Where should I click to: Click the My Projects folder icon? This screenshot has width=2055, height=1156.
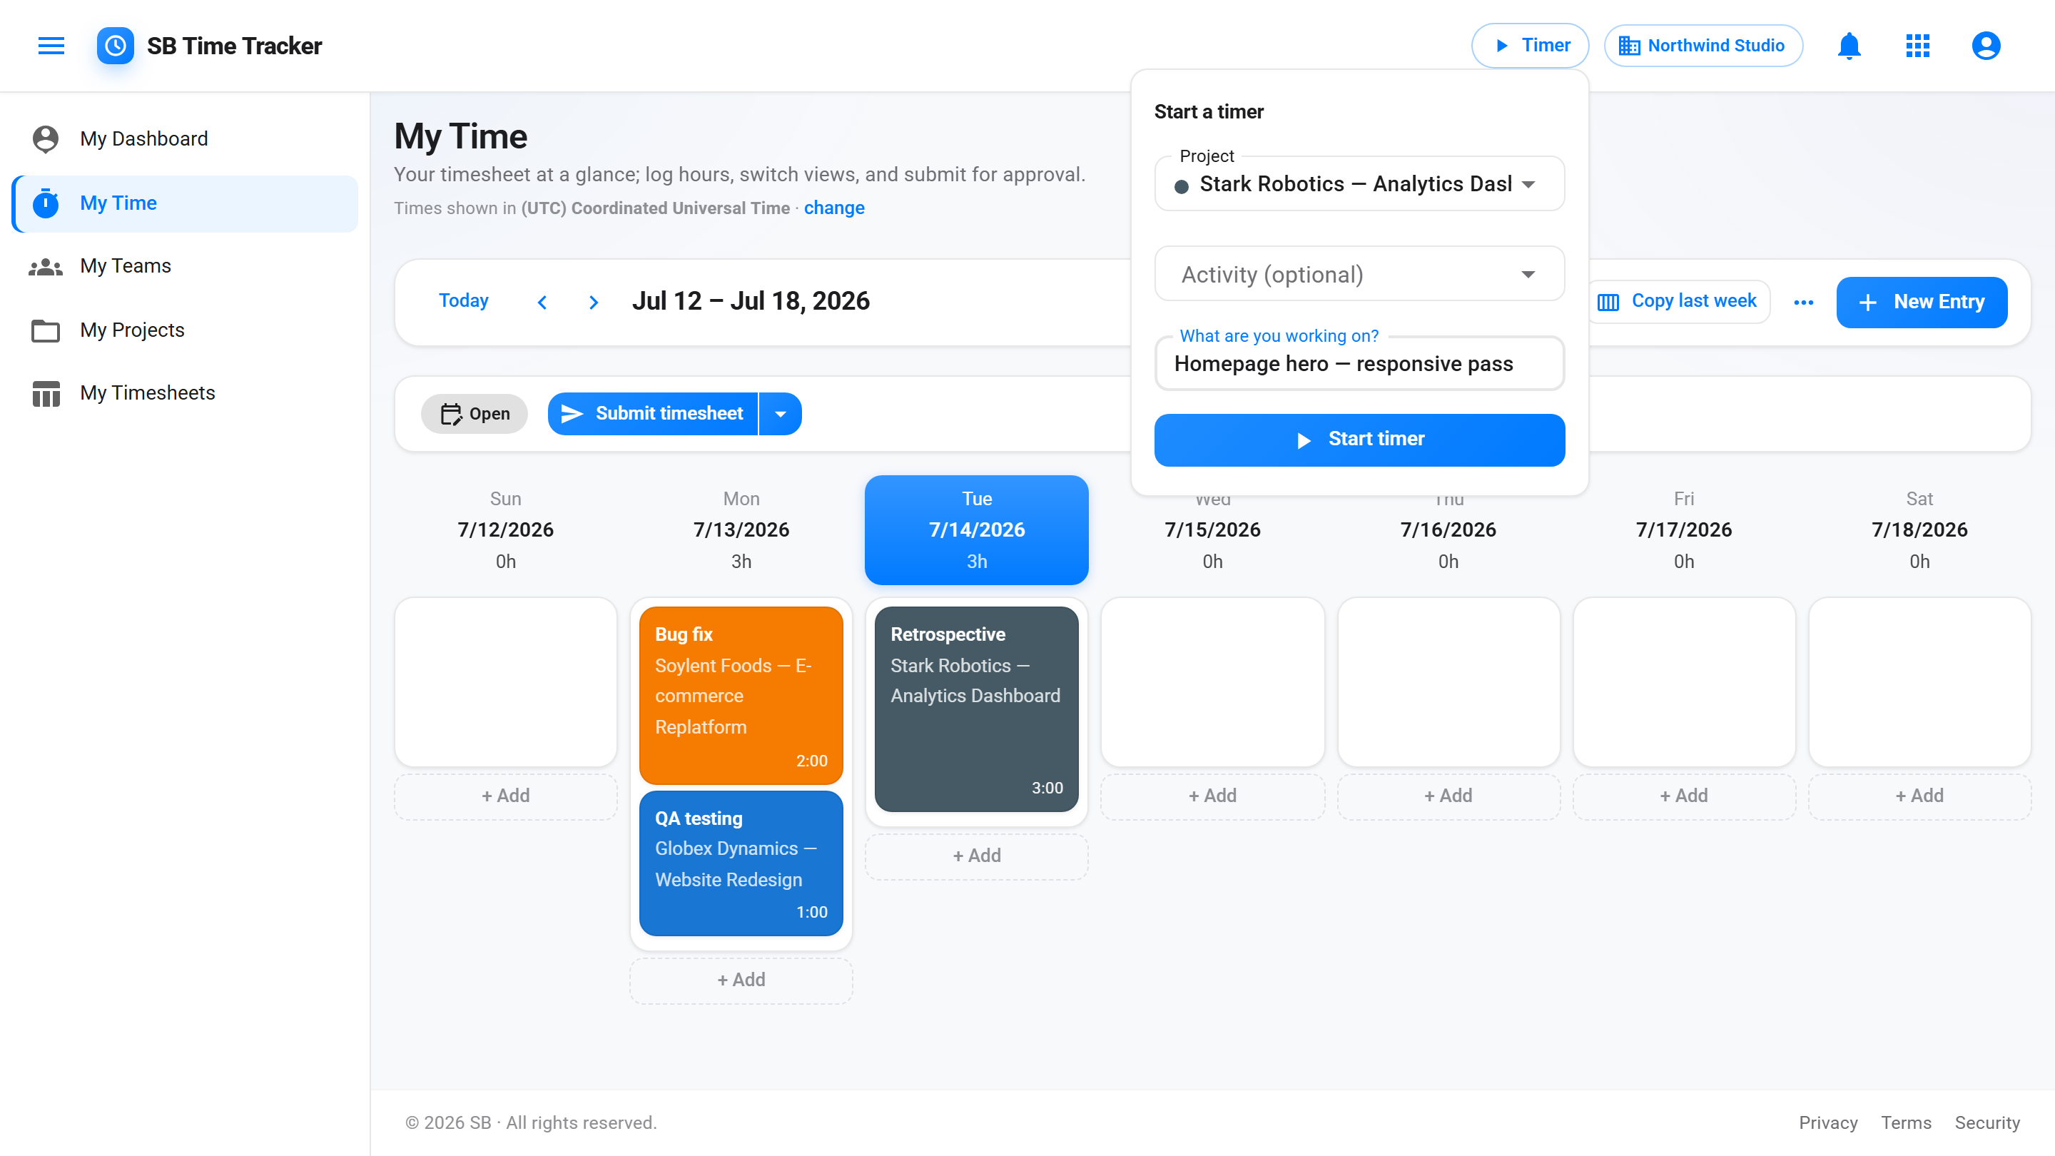46,330
